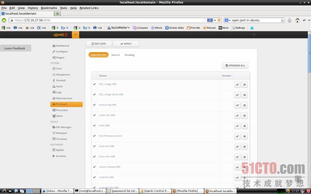Click Leave Feedback button
The width and height of the screenshot is (311, 194).
tap(16, 48)
